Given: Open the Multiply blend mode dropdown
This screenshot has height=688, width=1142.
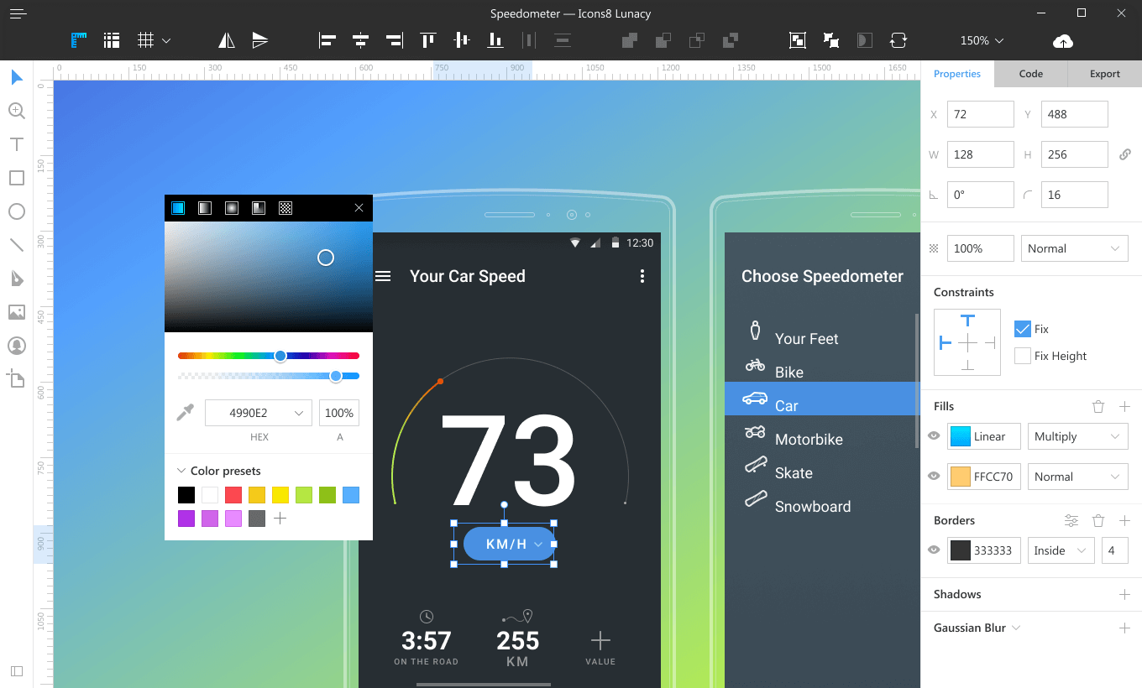Looking at the screenshot, I should click(x=1078, y=436).
